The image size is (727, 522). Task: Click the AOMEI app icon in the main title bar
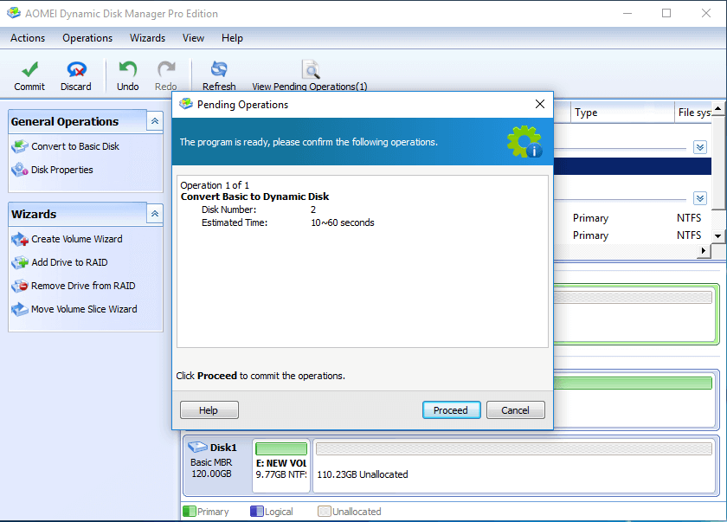(14, 13)
